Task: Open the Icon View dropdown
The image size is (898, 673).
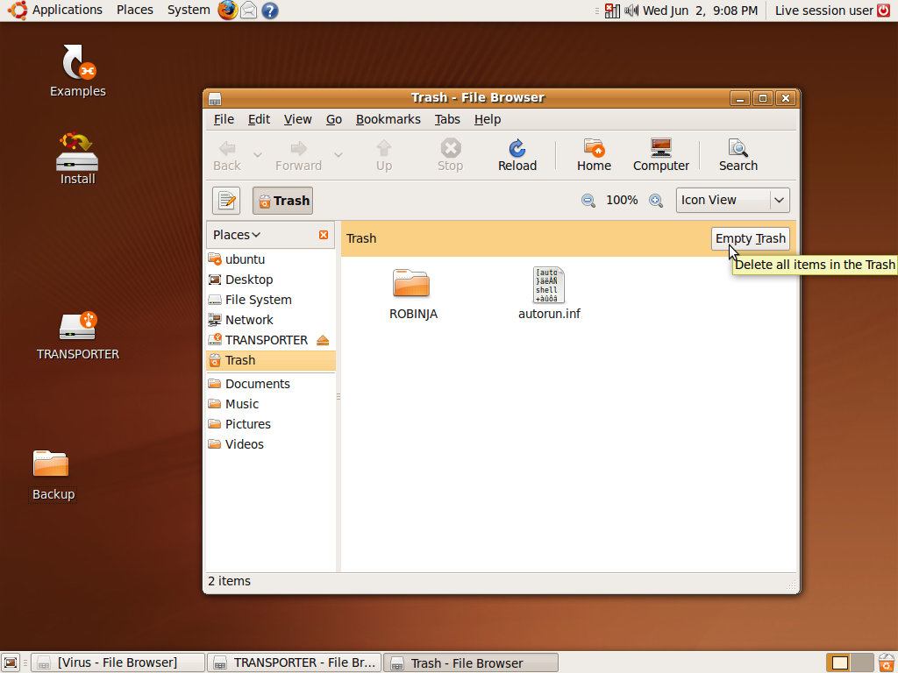Action: click(732, 201)
